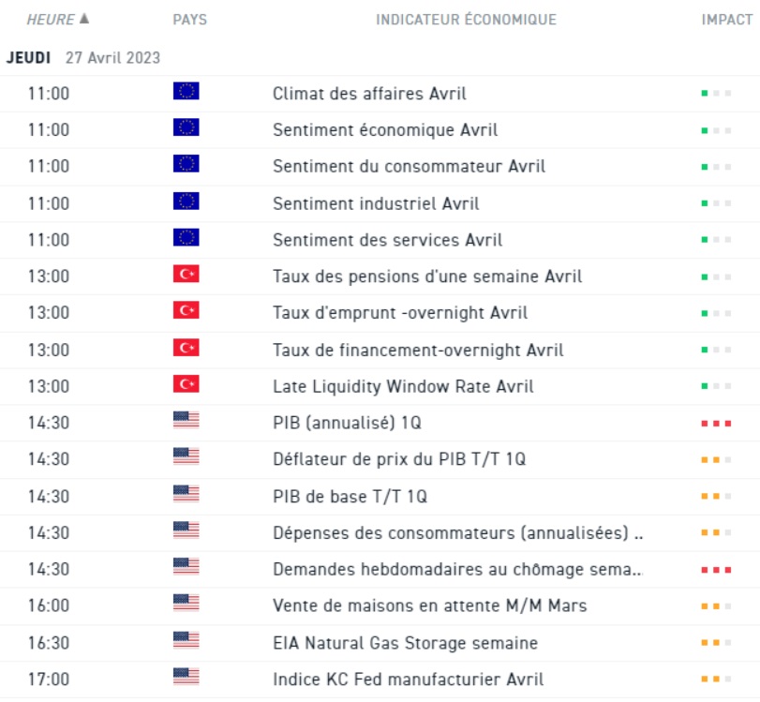The width and height of the screenshot is (760, 702).
Task: Click the INDICATEUR ÉCONOMIQUE column header
Action: click(x=466, y=20)
